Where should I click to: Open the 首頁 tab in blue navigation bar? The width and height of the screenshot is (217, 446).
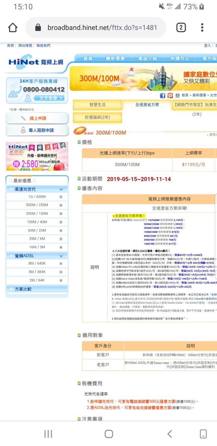point(88,58)
